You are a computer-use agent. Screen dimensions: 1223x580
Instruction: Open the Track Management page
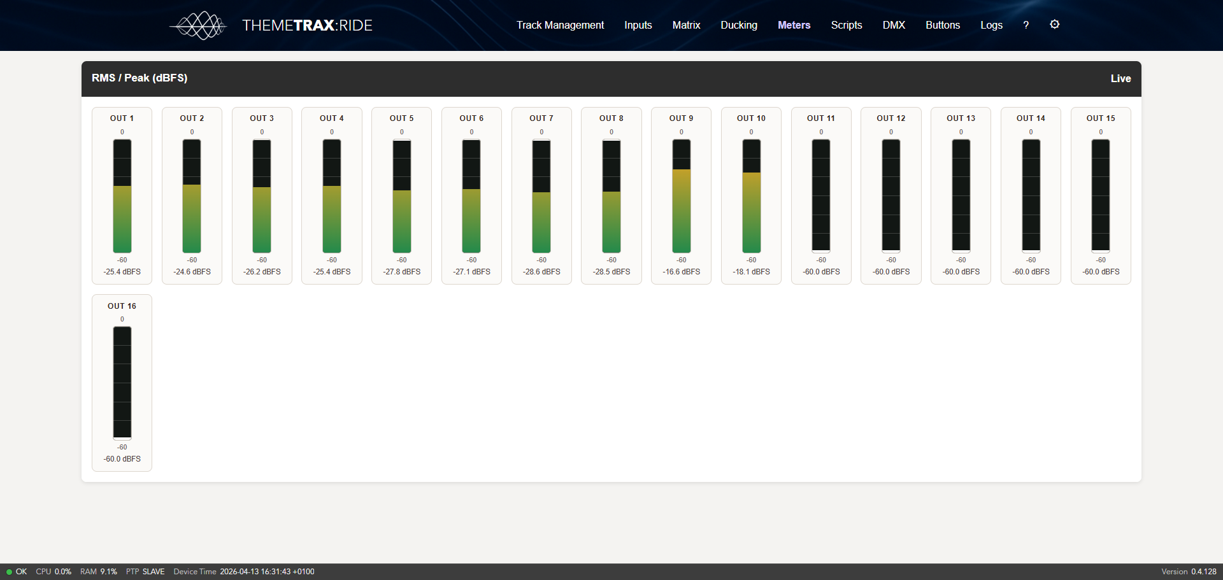point(560,25)
